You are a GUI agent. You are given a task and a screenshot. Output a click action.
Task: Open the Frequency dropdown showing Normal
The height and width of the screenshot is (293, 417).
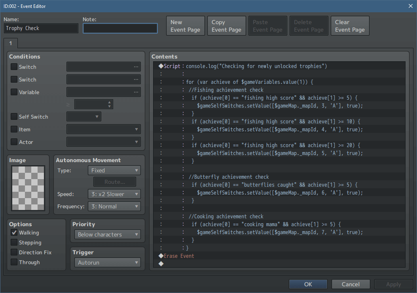[114, 206]
